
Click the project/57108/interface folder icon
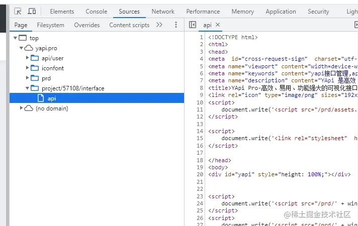click(x=35, y=88)
